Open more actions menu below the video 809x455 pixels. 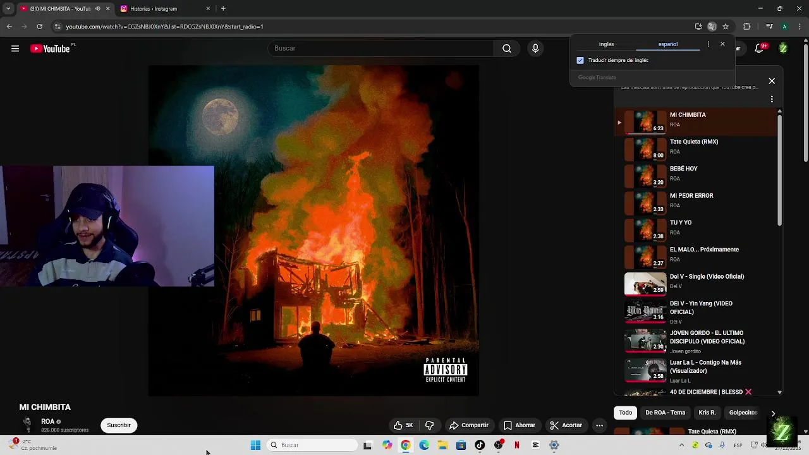599,425
